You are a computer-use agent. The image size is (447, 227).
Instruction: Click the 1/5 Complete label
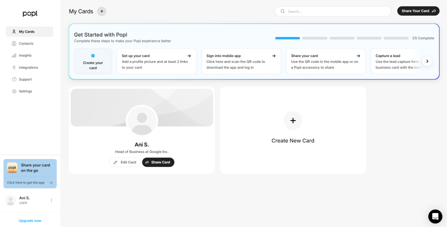pyautogui.click(x=423, y=38)
